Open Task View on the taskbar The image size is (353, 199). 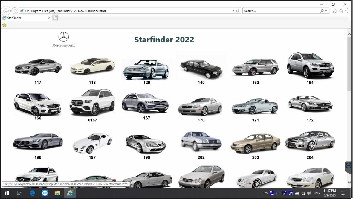click(x=19, y=193)
